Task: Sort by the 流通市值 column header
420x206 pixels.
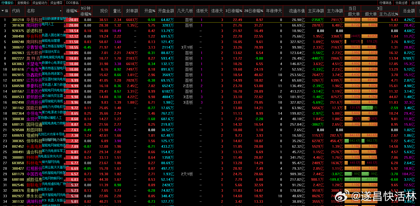Action: coord(297,11)
